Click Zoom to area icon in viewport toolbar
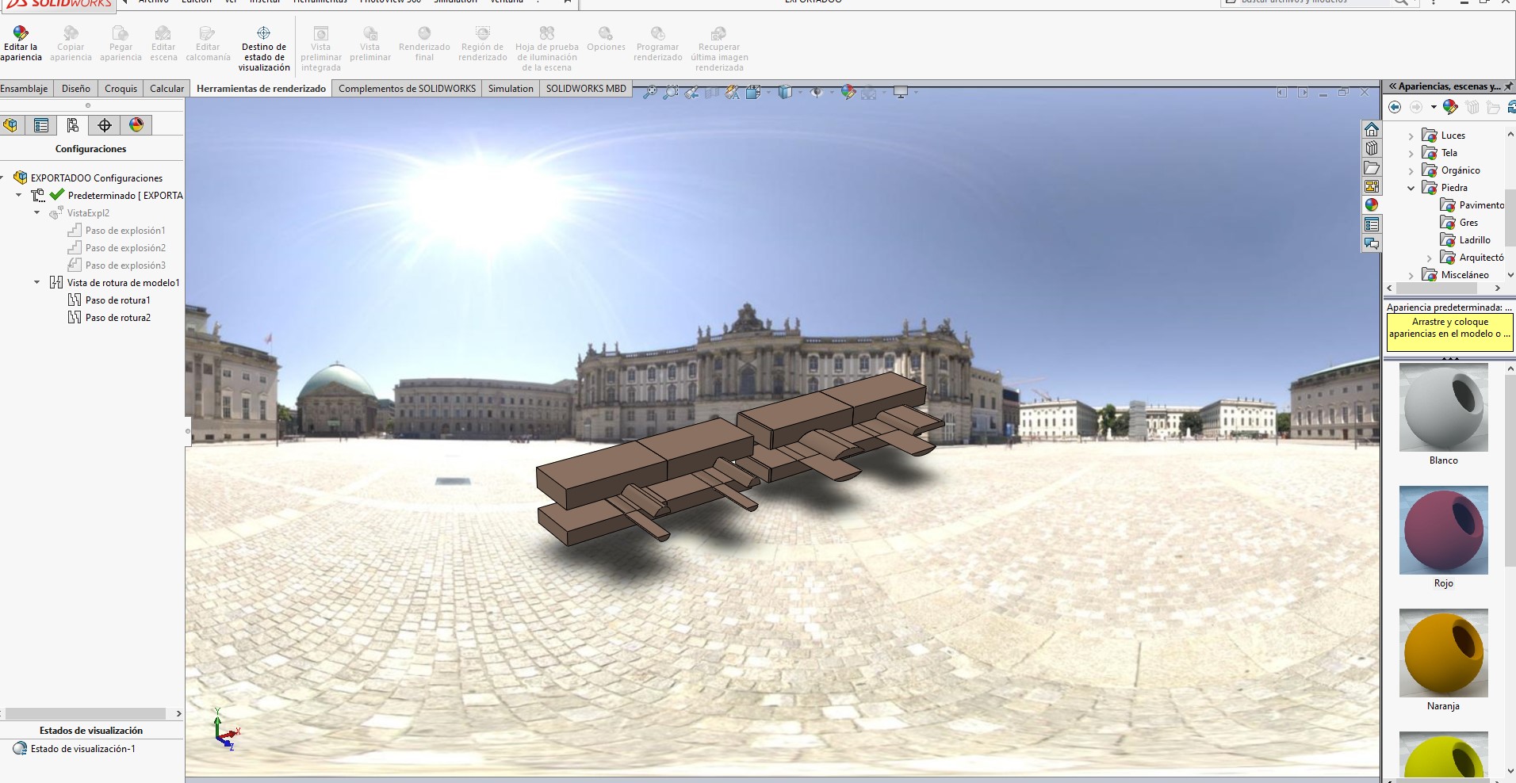1516x783 pixels. point(671,93)
